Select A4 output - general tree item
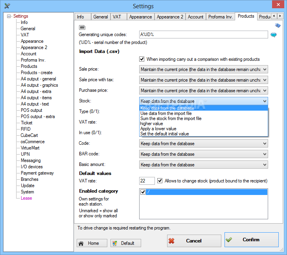Screen dimensions: 287x255 pyautogui.click(x=39, y=79)
